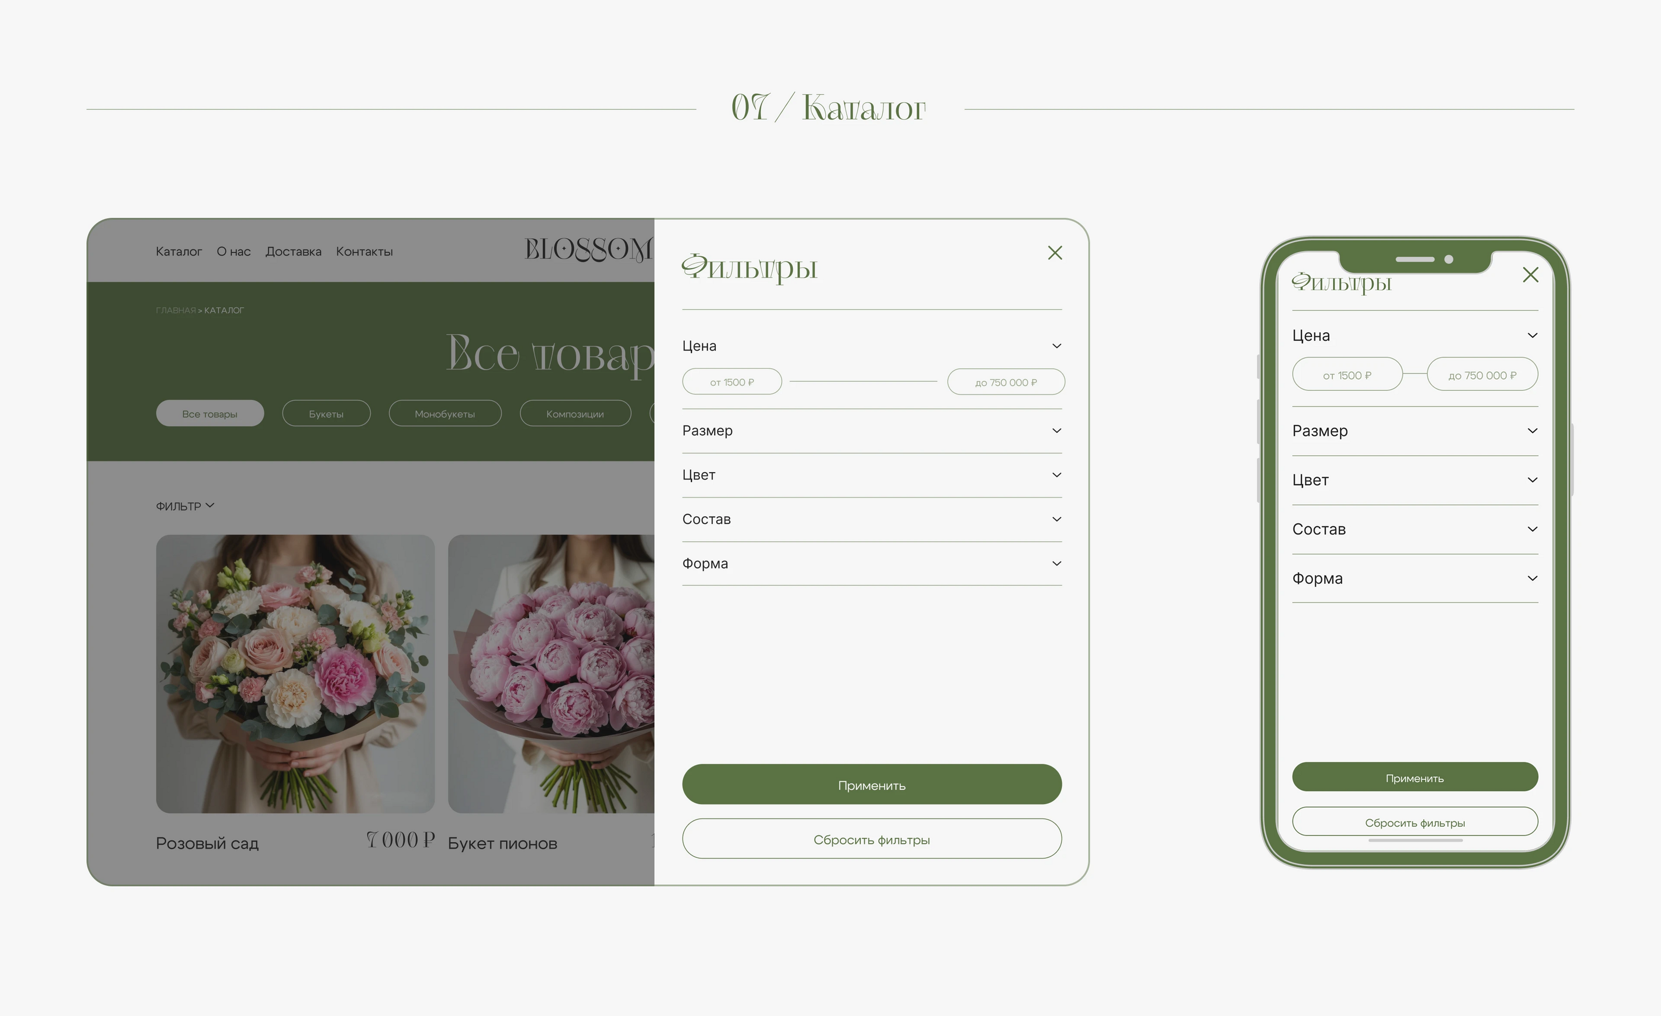The width and height of the screenshot is (1661, 1016).
Task: Open the ФИЛЬТР dropdown on catalog page
Action: (185, 506)
